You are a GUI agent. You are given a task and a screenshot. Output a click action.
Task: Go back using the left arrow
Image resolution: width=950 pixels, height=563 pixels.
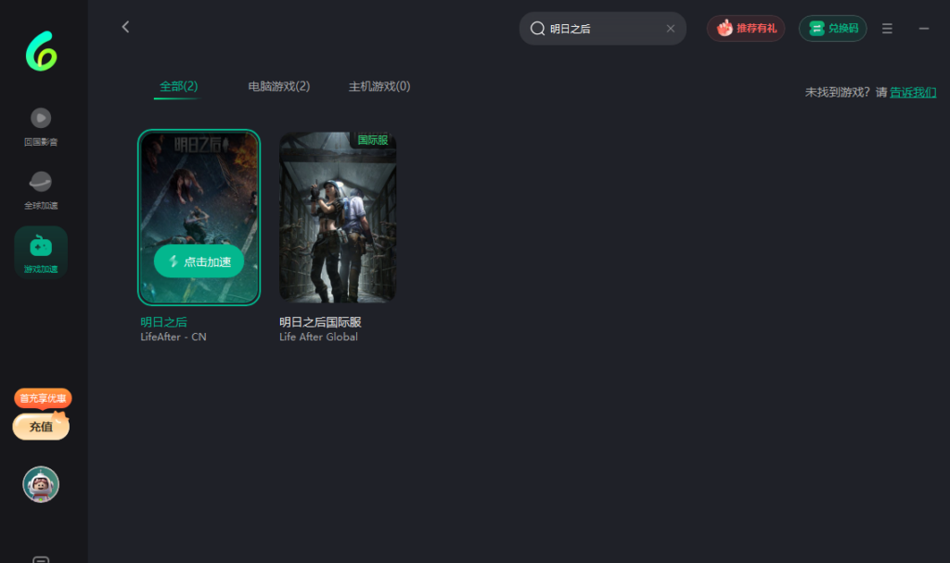pos(126,27)
